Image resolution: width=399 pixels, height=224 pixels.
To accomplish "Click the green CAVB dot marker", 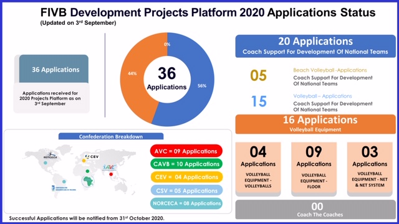I will click(x=87, y=171).
